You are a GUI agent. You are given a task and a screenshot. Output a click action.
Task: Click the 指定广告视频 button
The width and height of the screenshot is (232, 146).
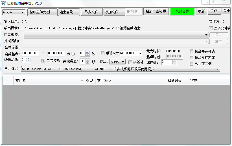[156, 12]
